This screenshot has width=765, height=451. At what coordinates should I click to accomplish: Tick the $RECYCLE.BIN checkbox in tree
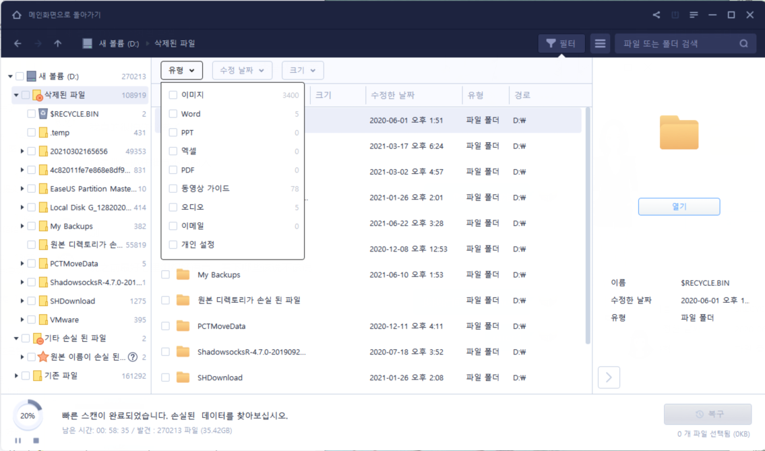(32, 114)
